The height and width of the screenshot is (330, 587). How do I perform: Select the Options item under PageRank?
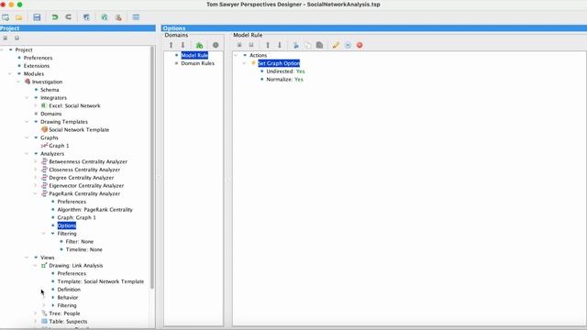point(67,225)
